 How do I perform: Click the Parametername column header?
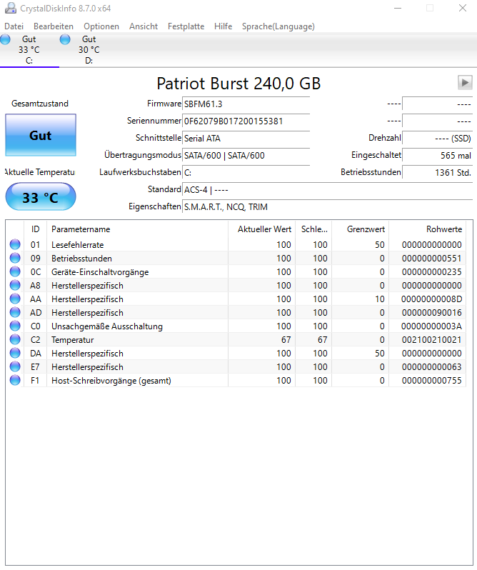pos(137,229)
